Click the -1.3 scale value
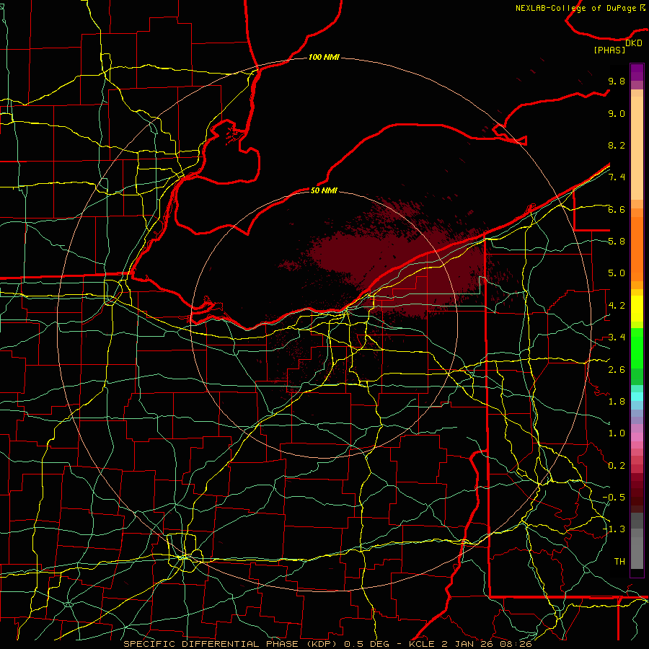Image resolution: width=649 pixels, height=649 pixels. (x=614, y=529)
